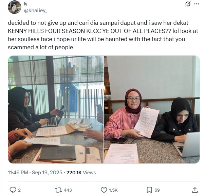Click the reply speech bubble icon

(13, 190)
